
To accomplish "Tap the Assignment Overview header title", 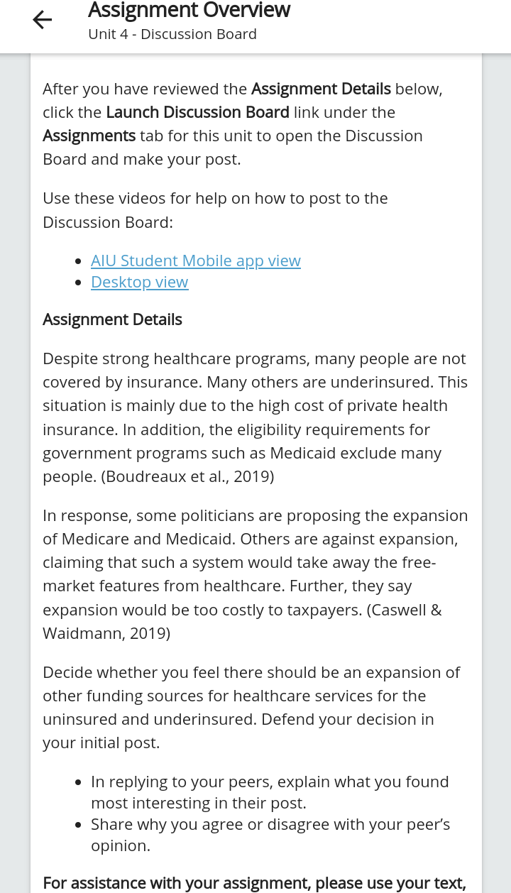I will pyautogui.click(x=189, y=10).
